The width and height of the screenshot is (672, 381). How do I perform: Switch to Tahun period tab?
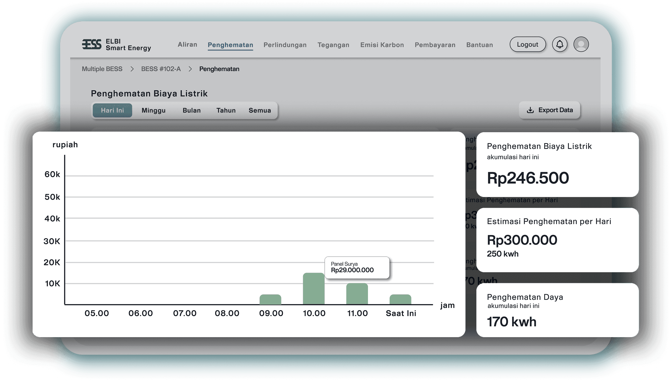point(226,110)
